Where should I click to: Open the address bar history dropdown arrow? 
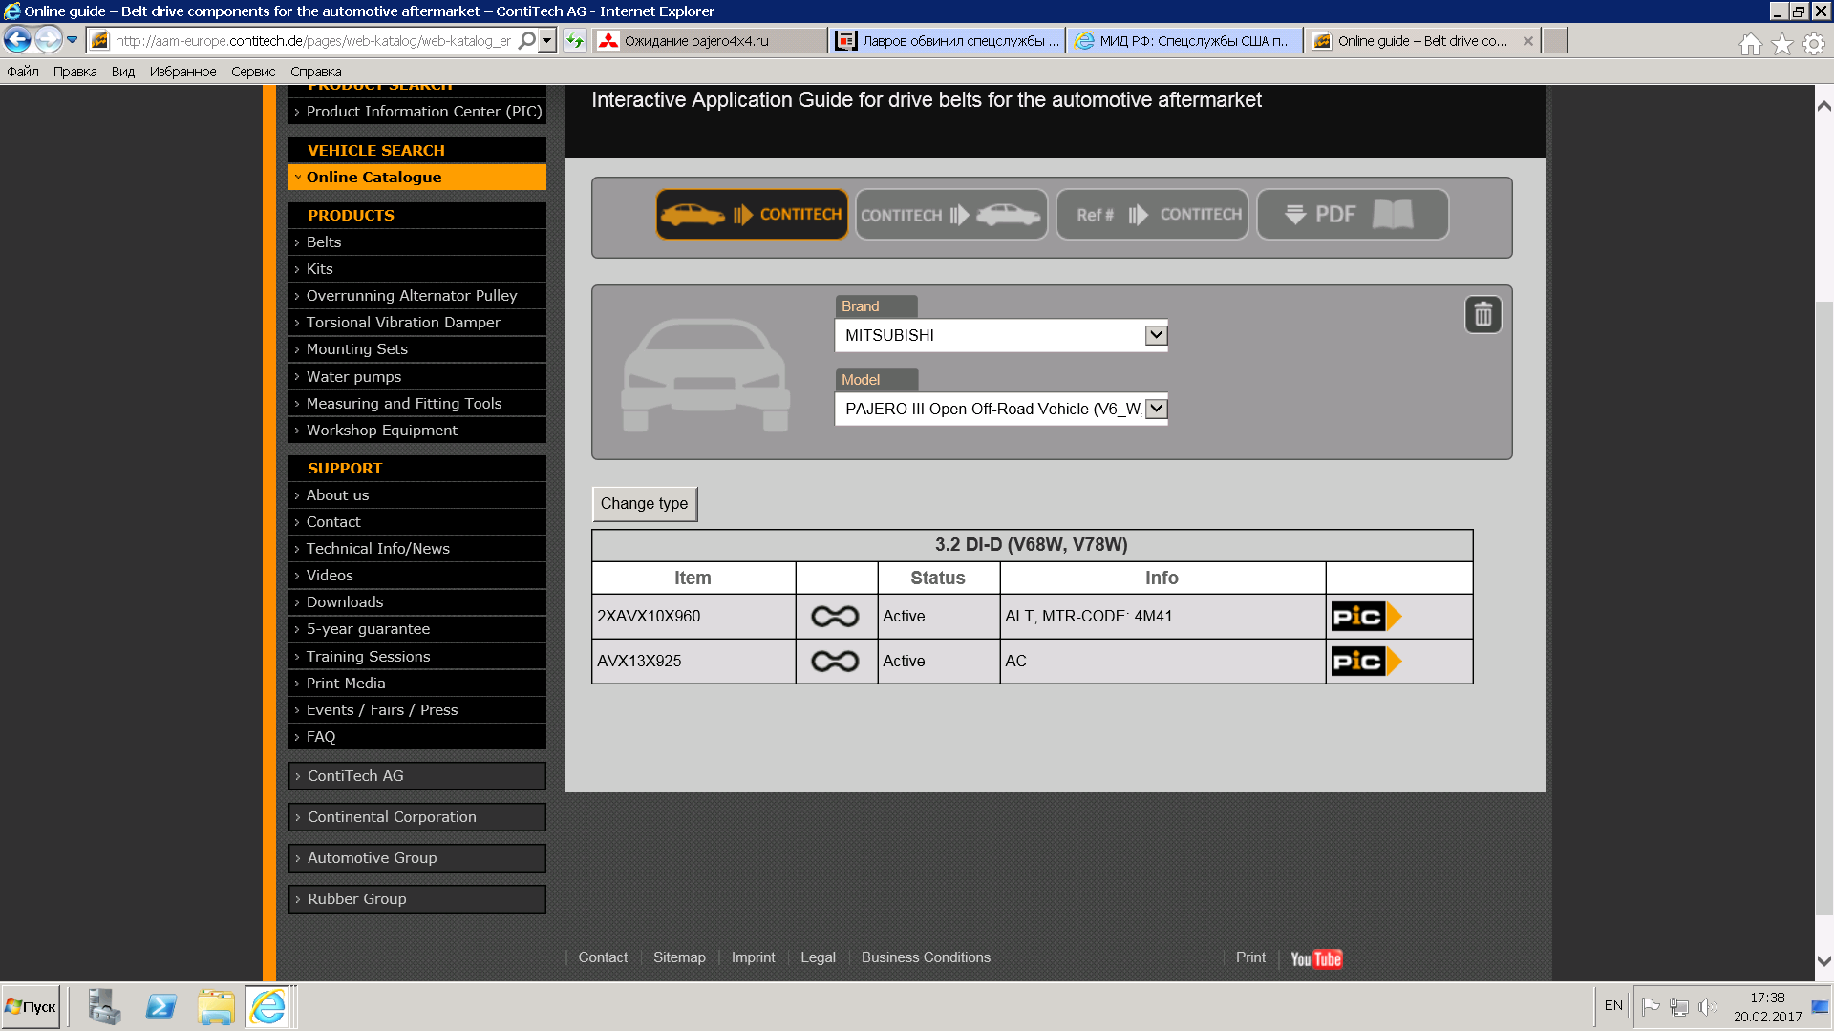(x=547, y=41)
